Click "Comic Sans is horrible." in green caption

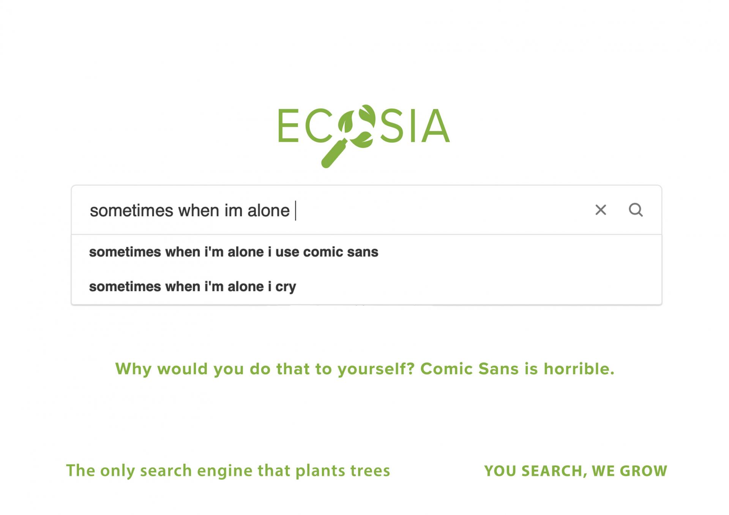pyautogui.click(x=517, y=369)
